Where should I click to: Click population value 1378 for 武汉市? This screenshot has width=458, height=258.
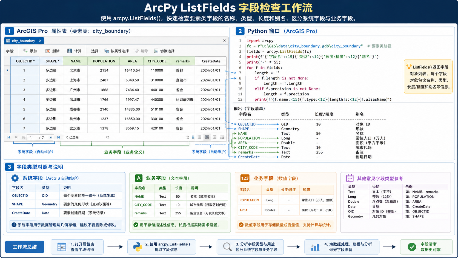104,128
